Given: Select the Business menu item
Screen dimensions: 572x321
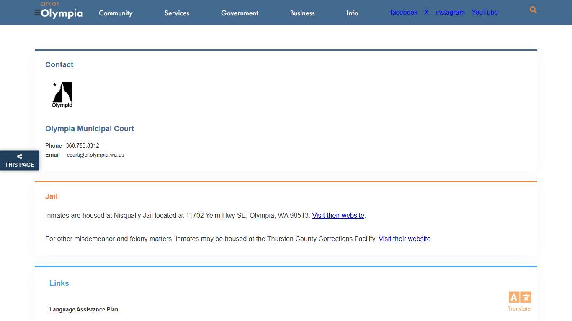Looking at the screenshot, I should [302, 13].
